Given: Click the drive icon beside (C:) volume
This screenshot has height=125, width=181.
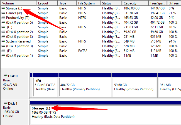Looking at the screenshot, I should click(x=3, y=27).
